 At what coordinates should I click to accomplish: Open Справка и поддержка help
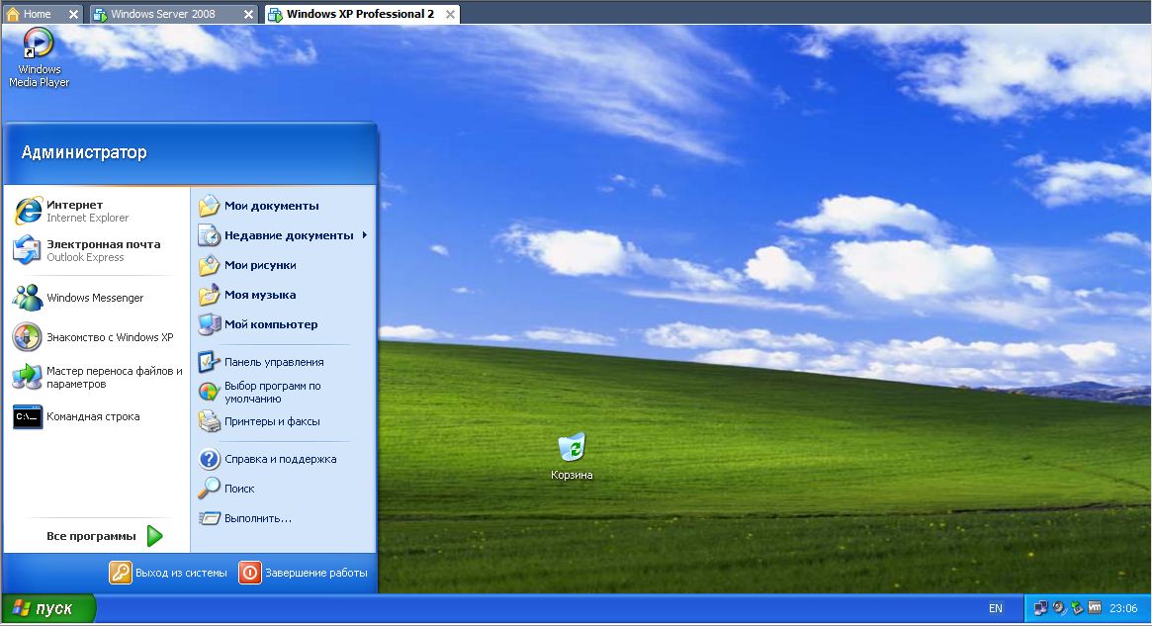tap(283, 459)
